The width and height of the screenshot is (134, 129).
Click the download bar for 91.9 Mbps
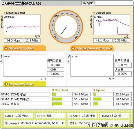pyautogui.click(x=62, y=99)
